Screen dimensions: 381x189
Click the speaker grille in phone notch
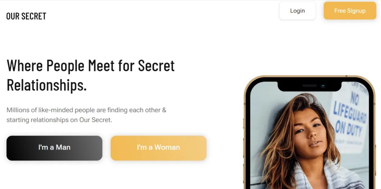(309, 86)
